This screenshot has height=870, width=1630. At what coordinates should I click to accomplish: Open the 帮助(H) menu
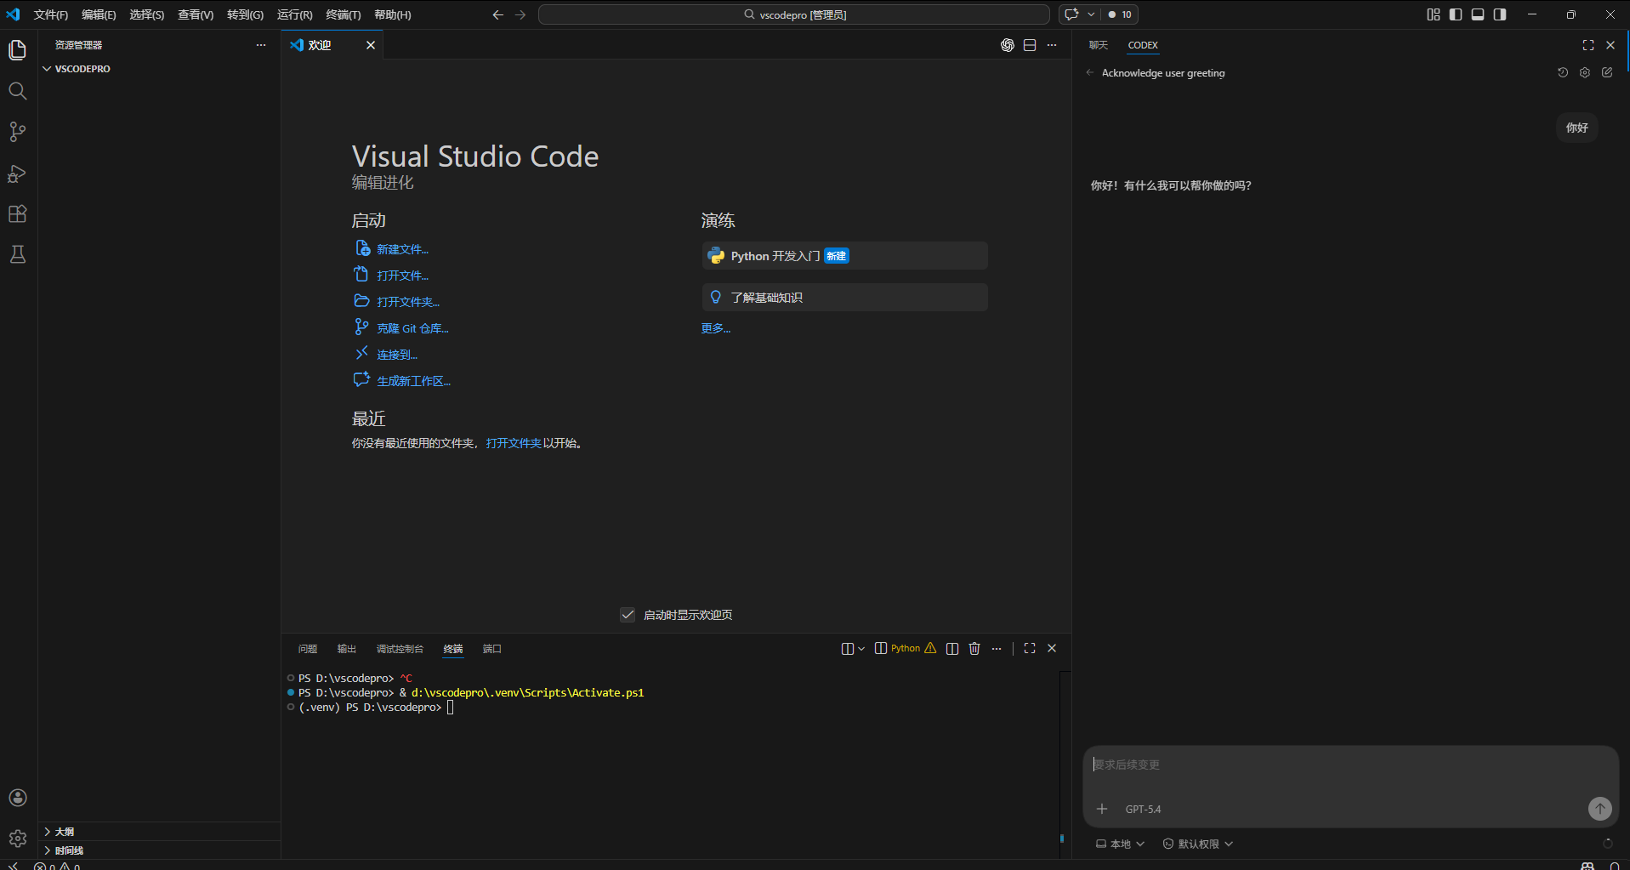[393, 14]
